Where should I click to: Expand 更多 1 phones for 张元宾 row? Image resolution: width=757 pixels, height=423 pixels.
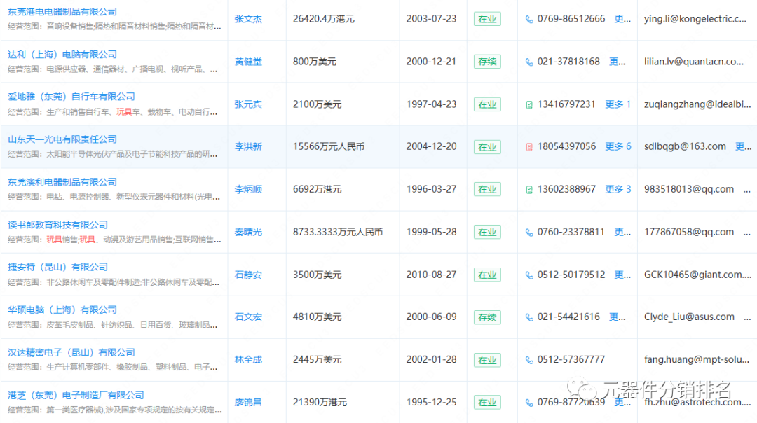(618, 104)
